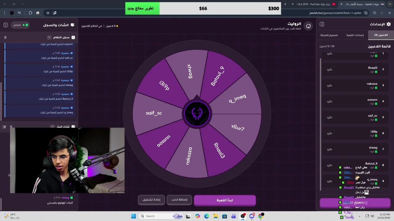Switch to the اللاعبين (9) tab
394x221 pixels.
click(381, 35)
